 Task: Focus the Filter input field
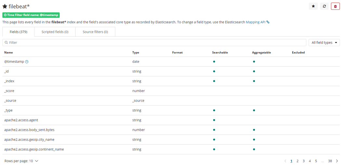[x=154, y=43]
